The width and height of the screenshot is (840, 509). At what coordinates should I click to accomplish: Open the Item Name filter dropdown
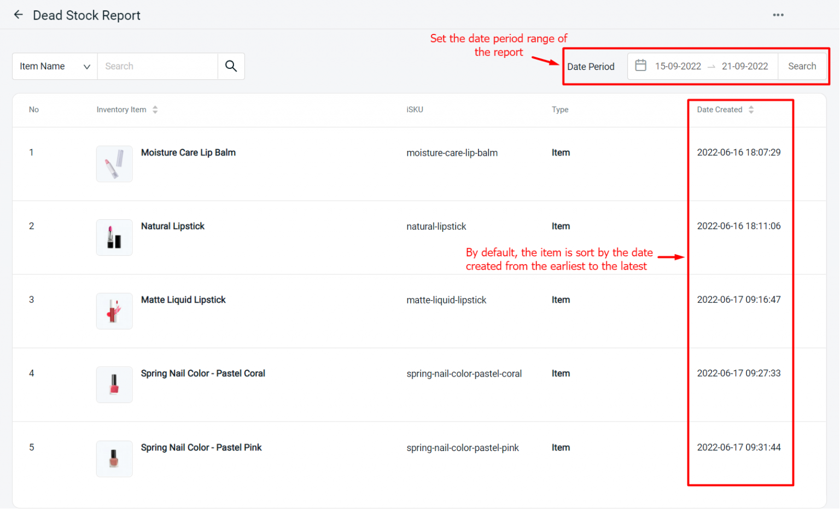(54, 66)
